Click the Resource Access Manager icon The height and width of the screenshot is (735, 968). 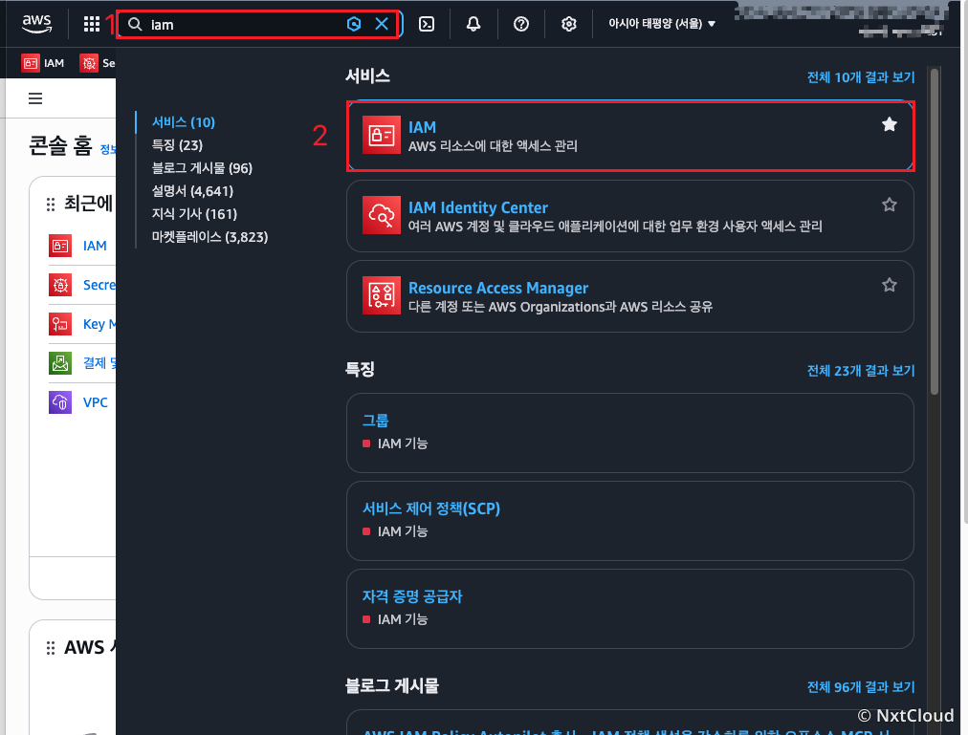coord(381,295)
